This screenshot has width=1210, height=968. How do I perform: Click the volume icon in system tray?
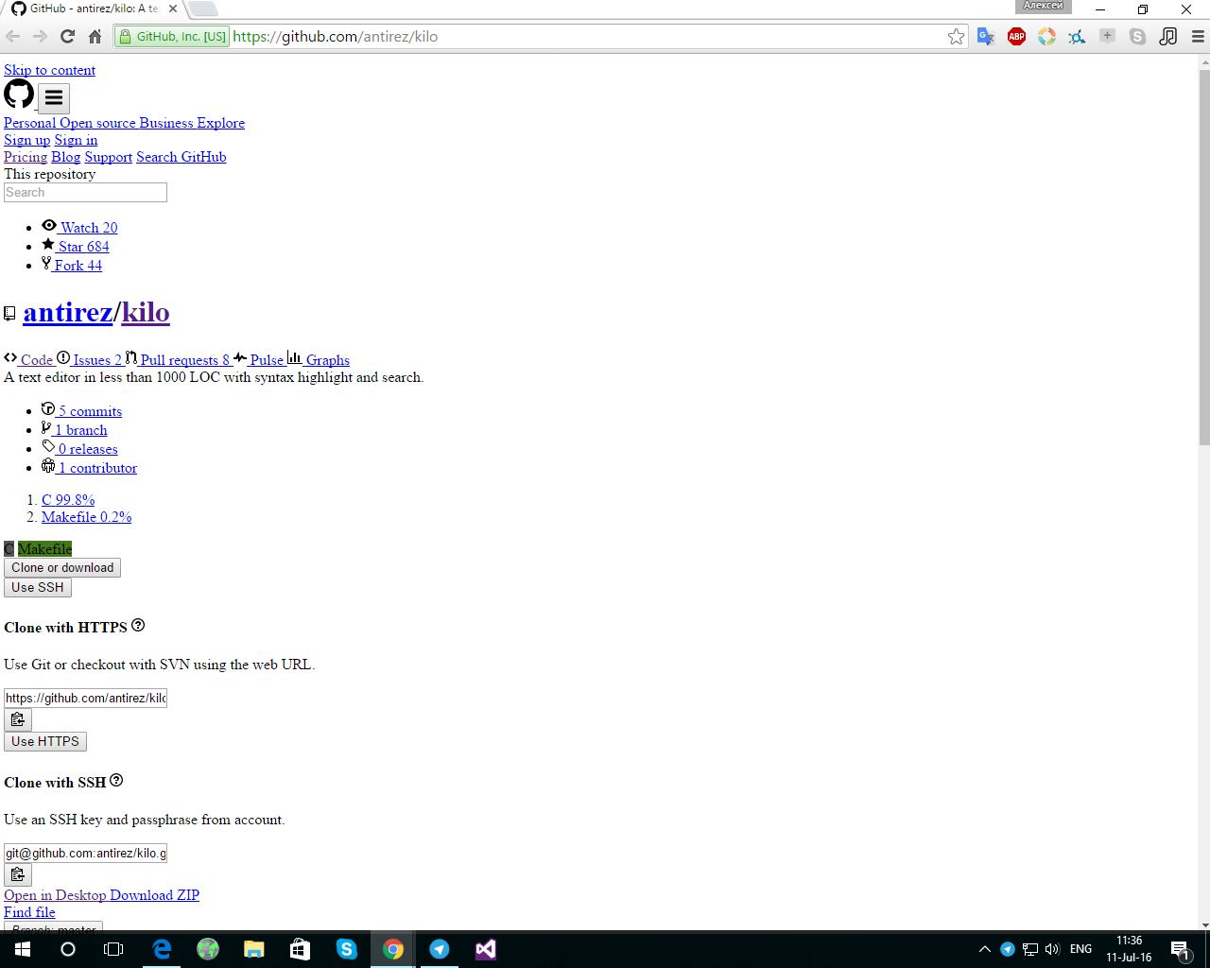coord(1052,949)
